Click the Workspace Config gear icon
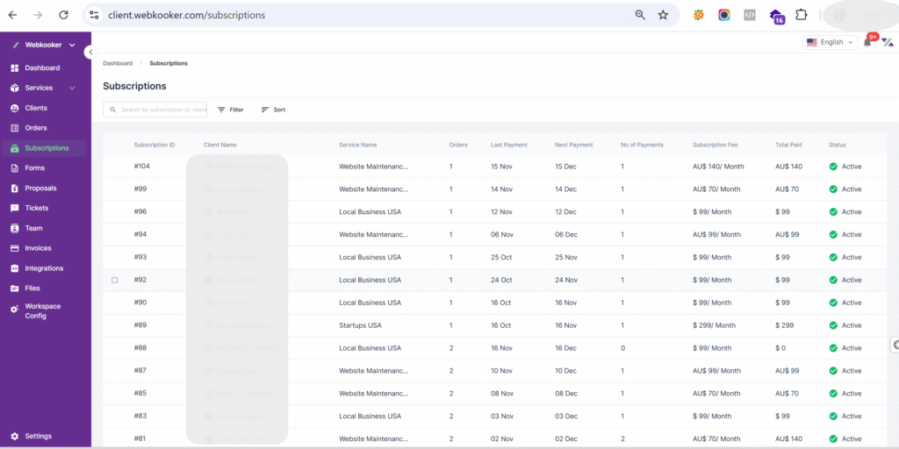899x449 pixels. point(15,310)
